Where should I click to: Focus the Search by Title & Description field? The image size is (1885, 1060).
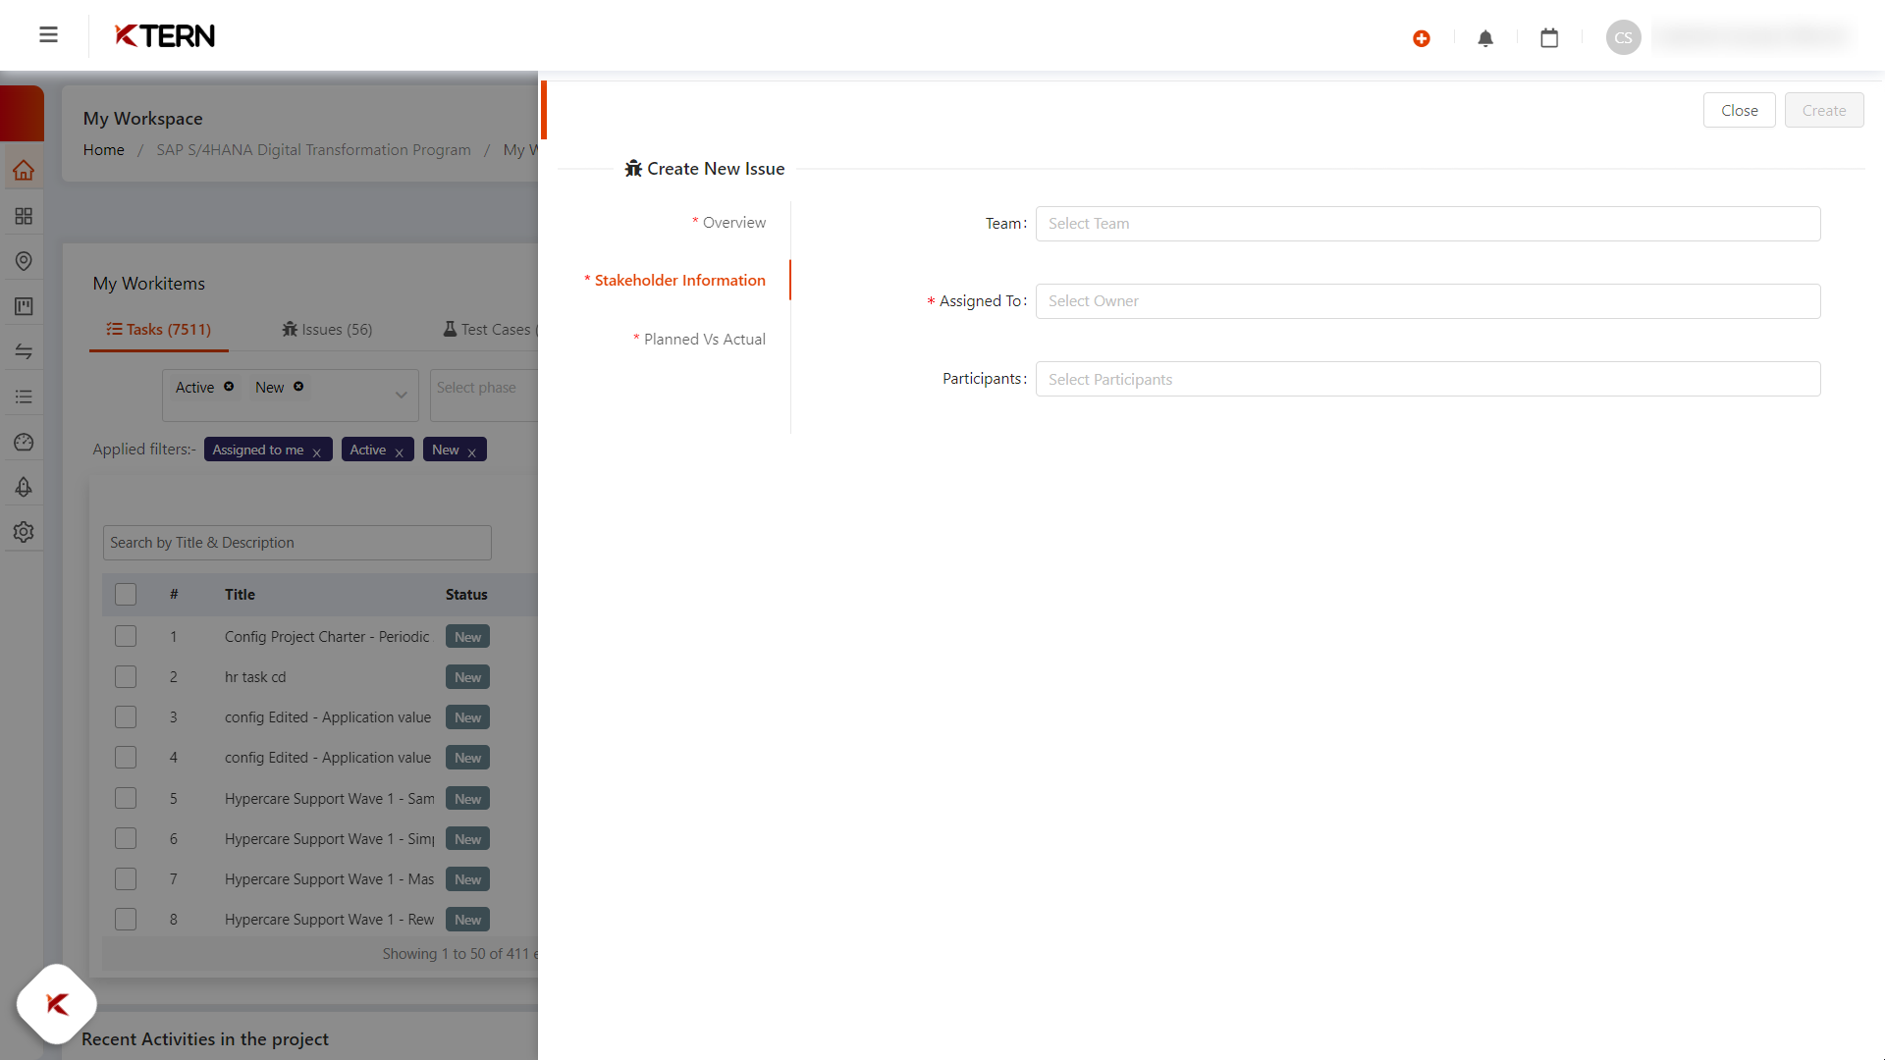click(297, 543)
